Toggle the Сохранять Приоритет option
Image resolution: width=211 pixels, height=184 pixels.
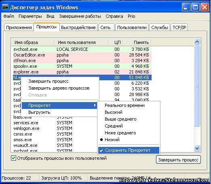pos(129,150)
